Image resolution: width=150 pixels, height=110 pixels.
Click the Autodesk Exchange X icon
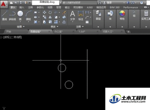click(x=128, y=3)
